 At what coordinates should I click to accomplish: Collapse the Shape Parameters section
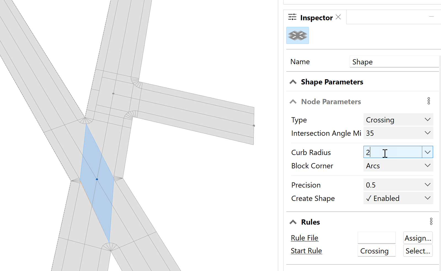coord(293,82)
